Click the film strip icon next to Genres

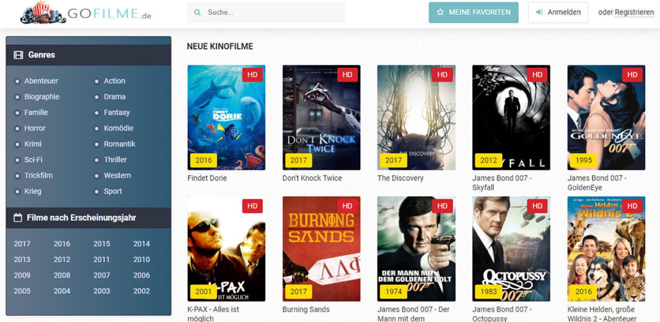(x=18, y=55)
